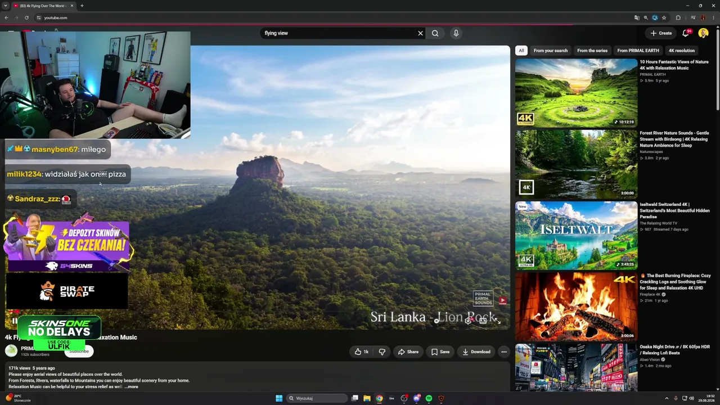The width and height of the screenshot is (720, 405).
Task: Dislike the video with thumbs down
Action: 382,352
